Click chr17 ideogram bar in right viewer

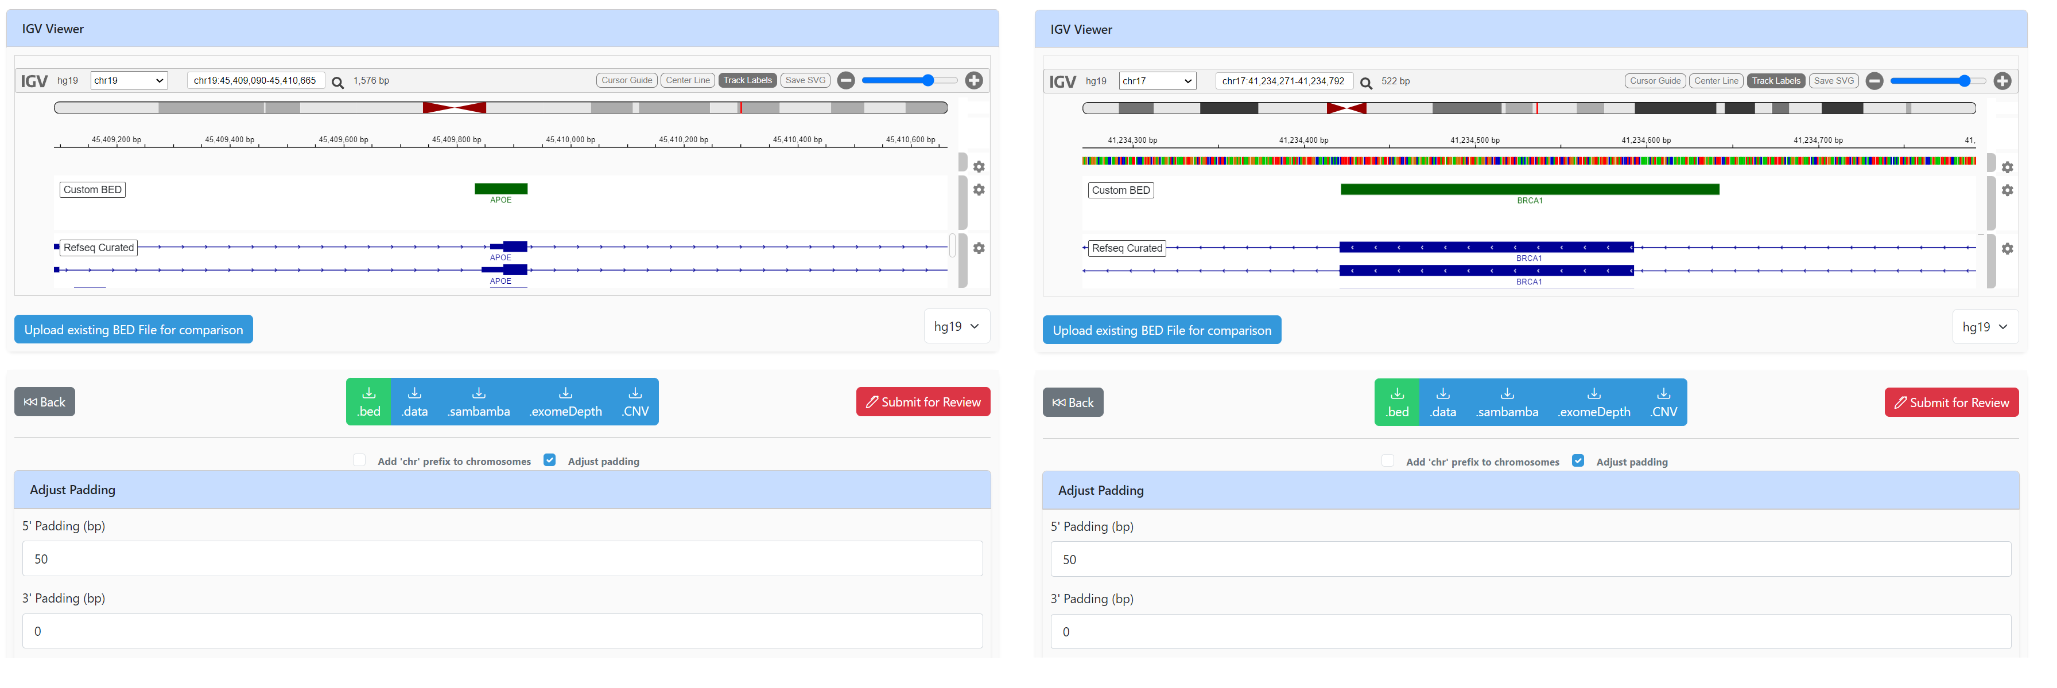click(x=1529, y=108)
